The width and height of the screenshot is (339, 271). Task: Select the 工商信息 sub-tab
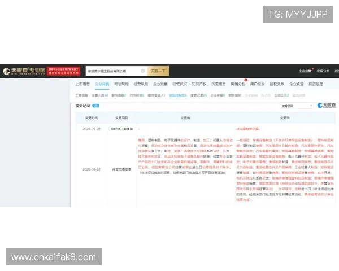(81, 95)
